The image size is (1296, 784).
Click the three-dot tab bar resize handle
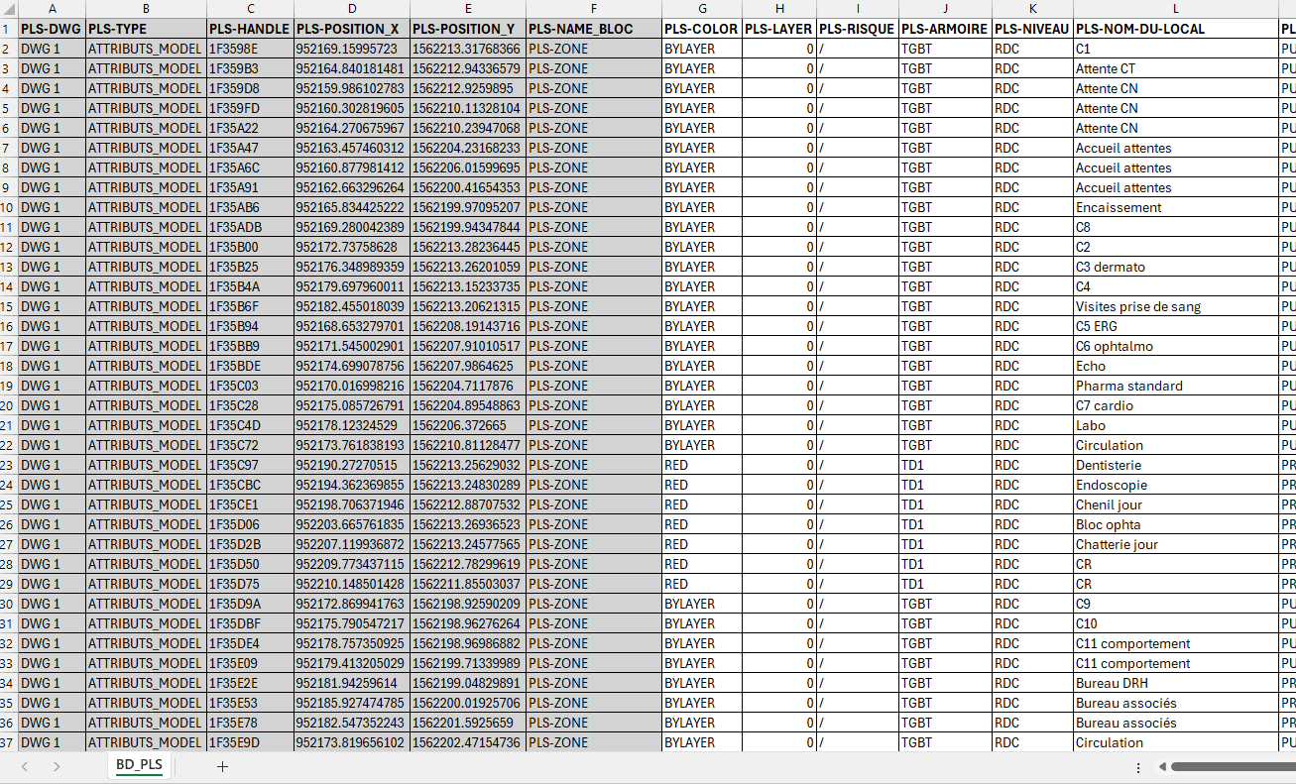1137,766
